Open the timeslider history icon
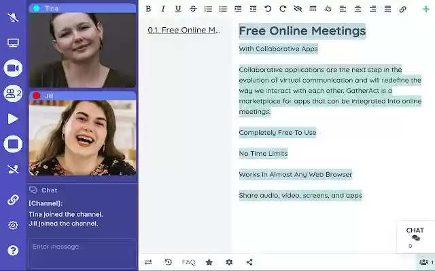The height and width of the screenshot is (271, 435). point(168,262)
